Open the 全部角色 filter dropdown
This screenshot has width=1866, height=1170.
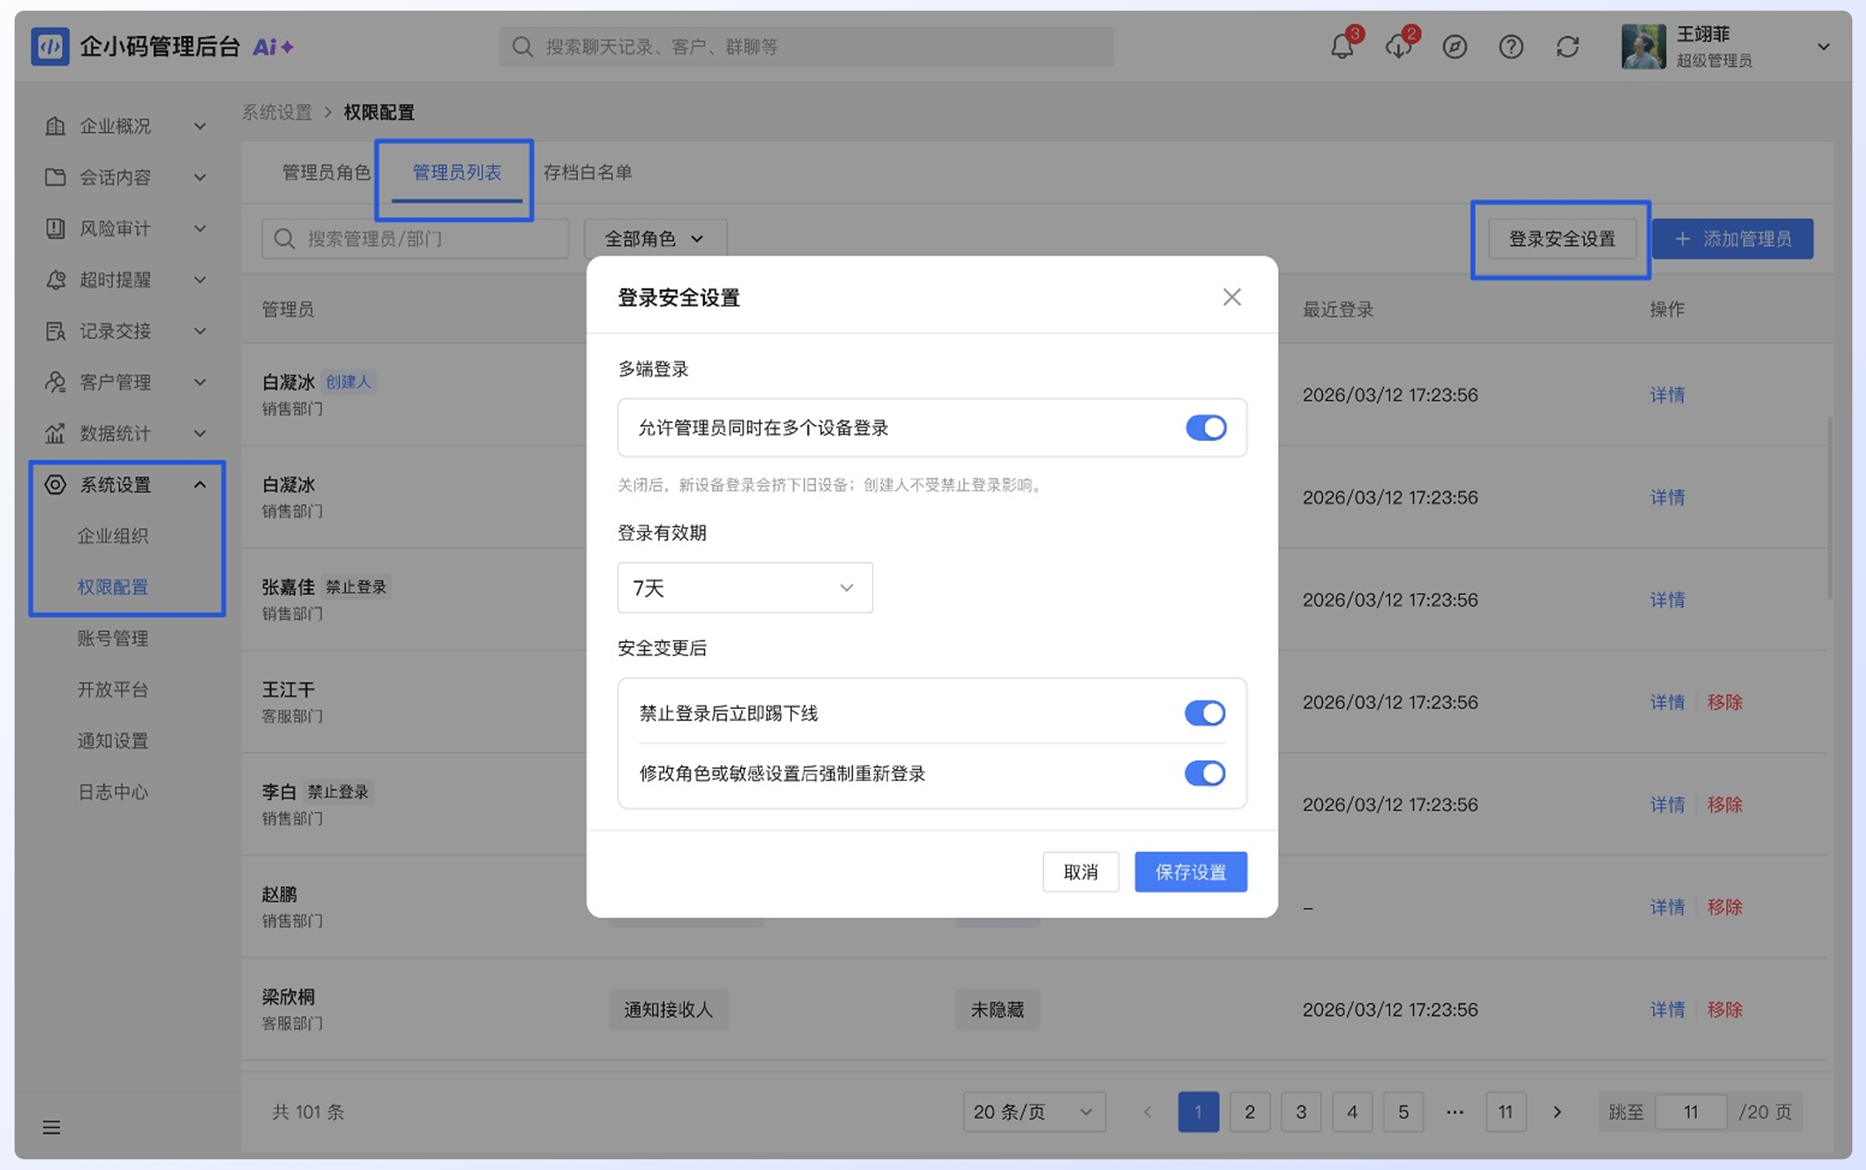click(x=656, y=239)
